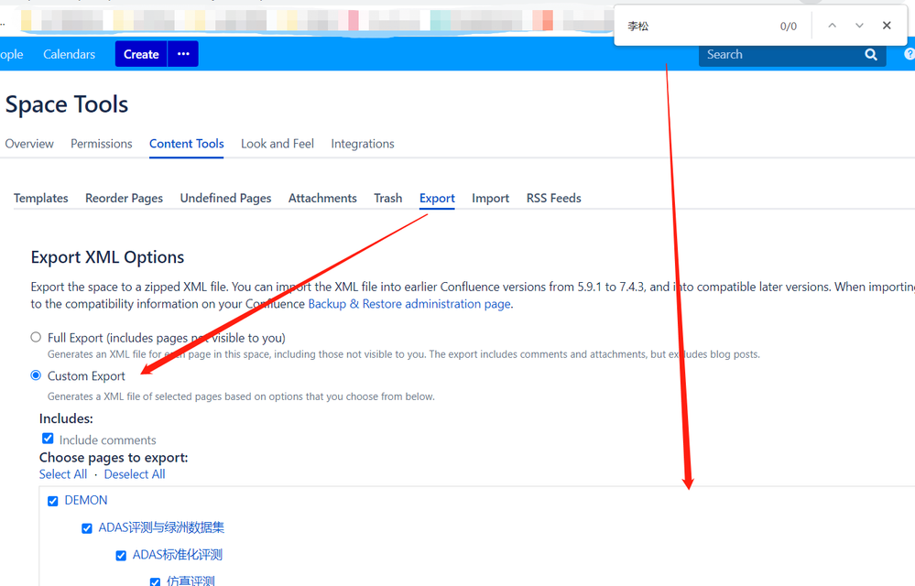Open the RSS Feeds sub-tab
The height and width of the screenshot is (586, 915).
point(554,199)
